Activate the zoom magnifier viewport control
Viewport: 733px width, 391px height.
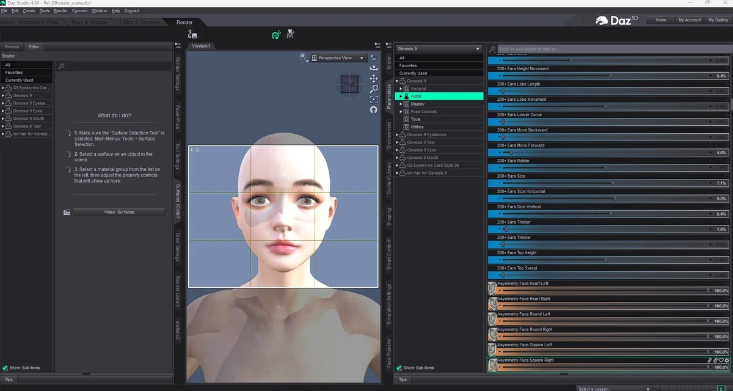pyautogui.click(x=374, y=89)
